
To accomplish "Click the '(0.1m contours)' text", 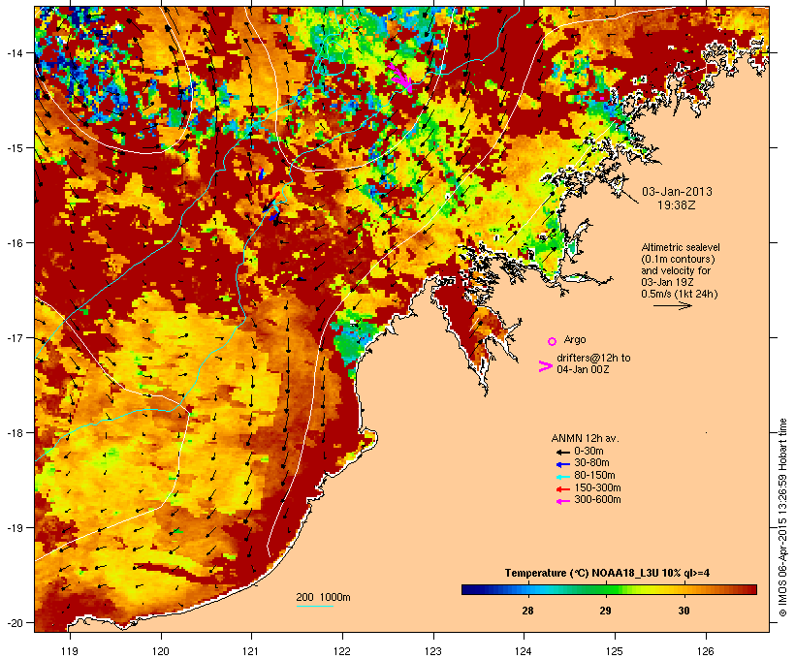I will tap(678, 259).
